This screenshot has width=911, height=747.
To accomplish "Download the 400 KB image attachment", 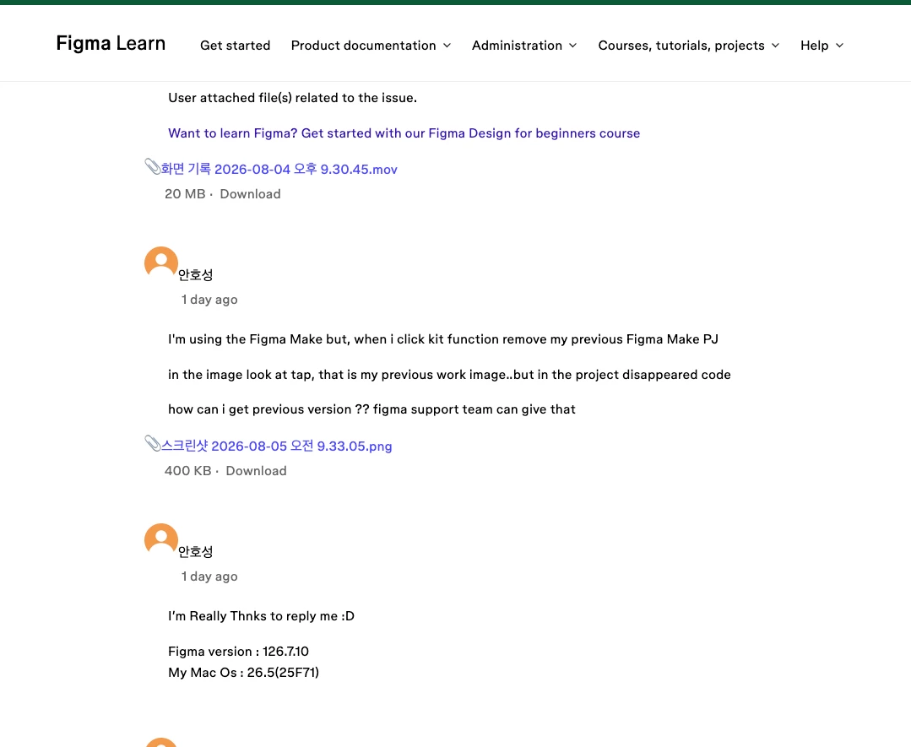I will coord(256,471).
